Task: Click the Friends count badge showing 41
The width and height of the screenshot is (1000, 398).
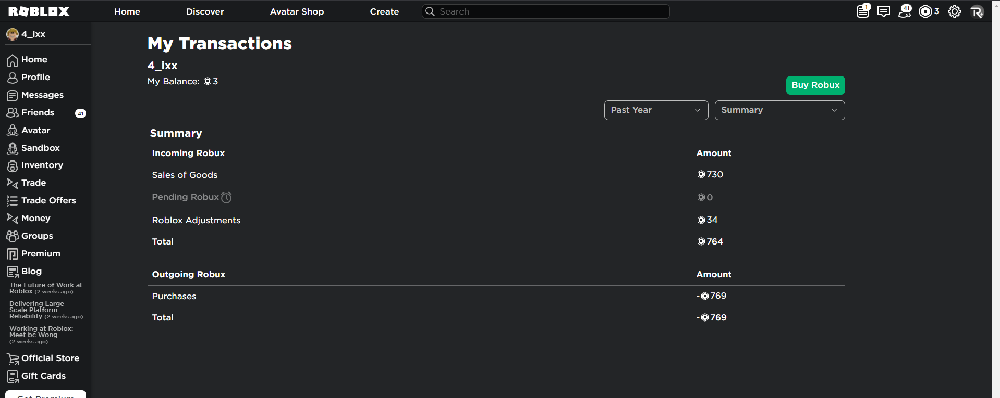Action: click(x=81, y=113)
